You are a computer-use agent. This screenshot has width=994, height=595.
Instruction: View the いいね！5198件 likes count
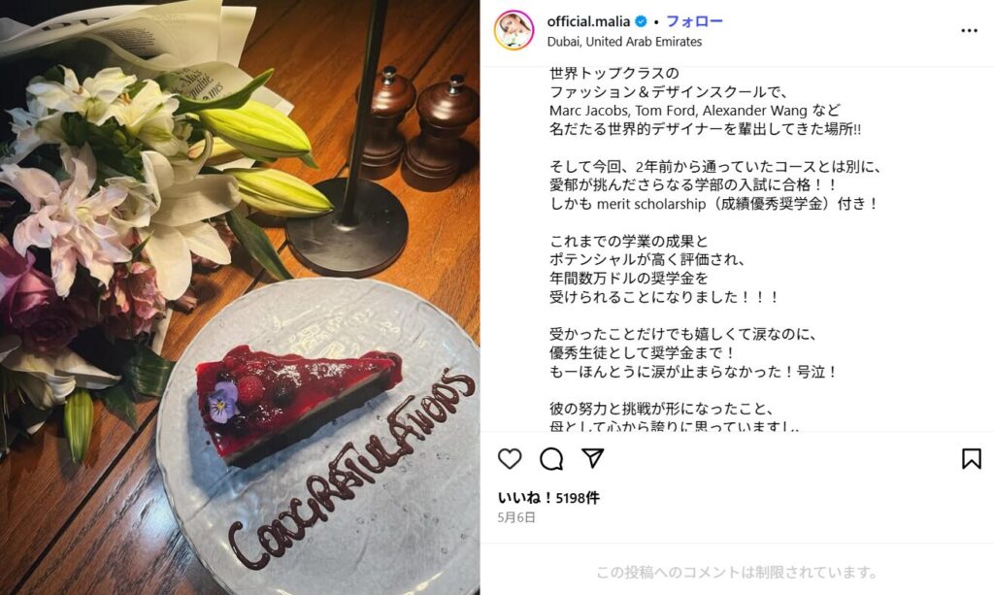pos(548,498)
